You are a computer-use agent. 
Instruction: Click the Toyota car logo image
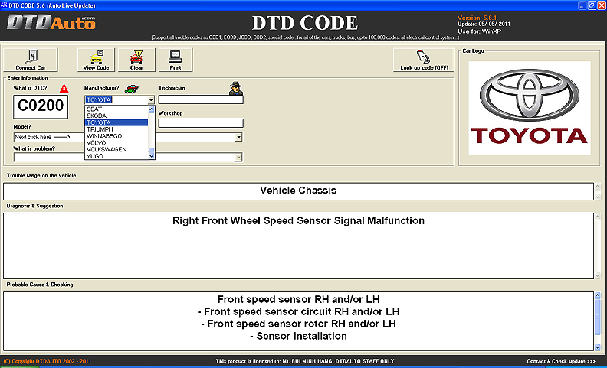(530, 108)
